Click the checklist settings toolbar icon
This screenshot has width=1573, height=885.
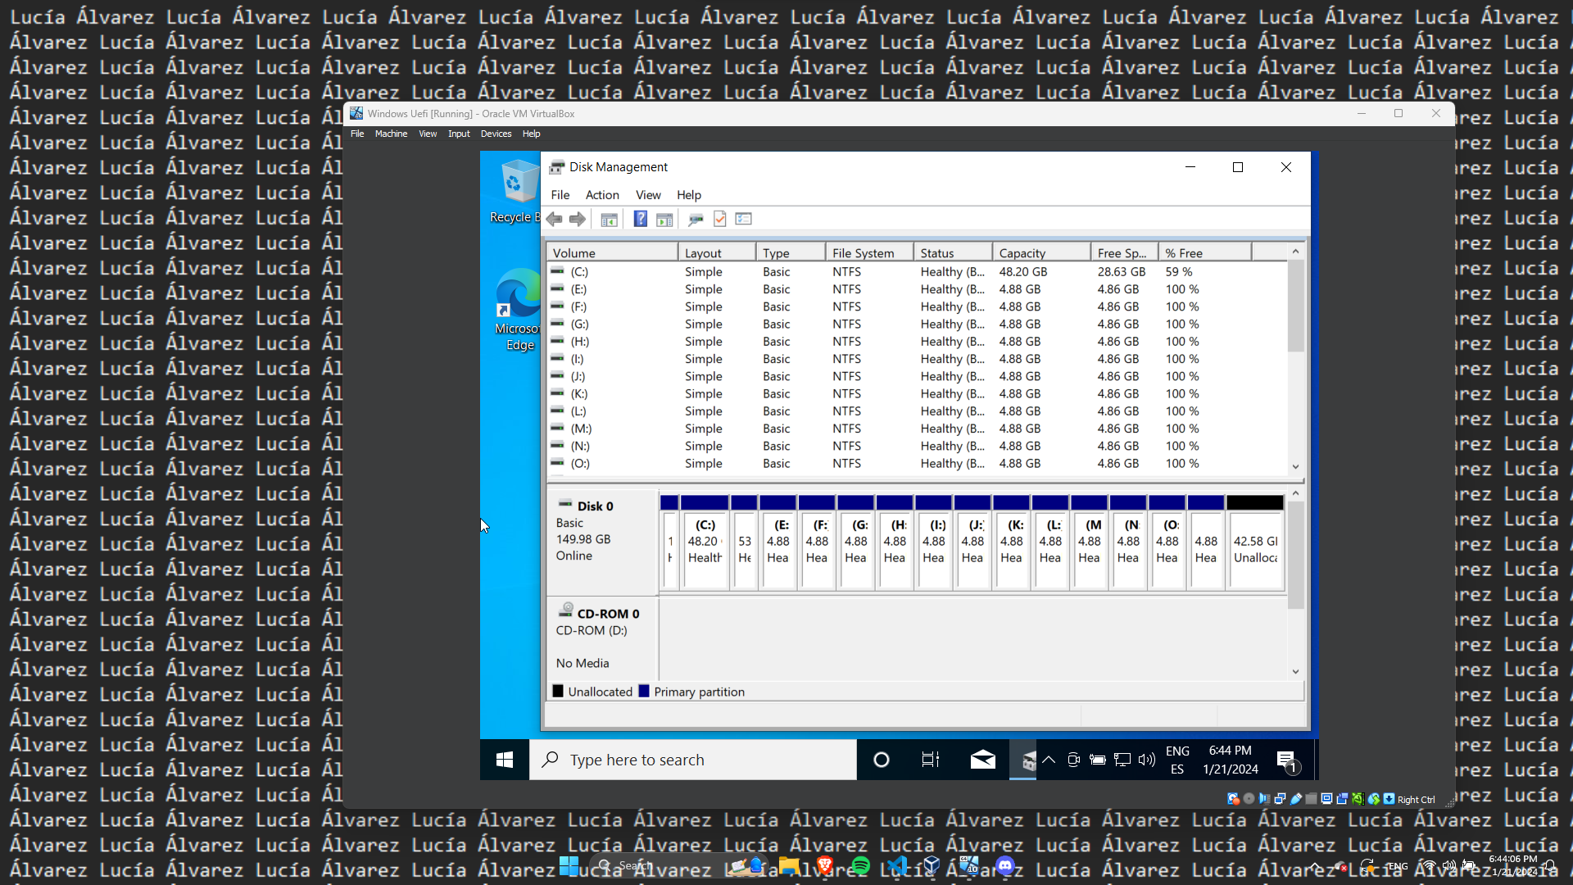pyautogui.click(x=744, y=219)
